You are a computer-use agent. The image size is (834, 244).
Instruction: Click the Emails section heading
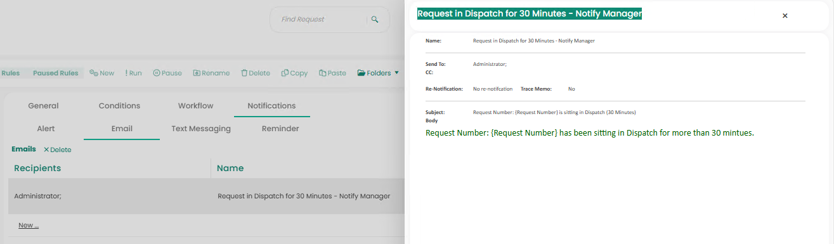pyautogui.click(x=23, y=150)
